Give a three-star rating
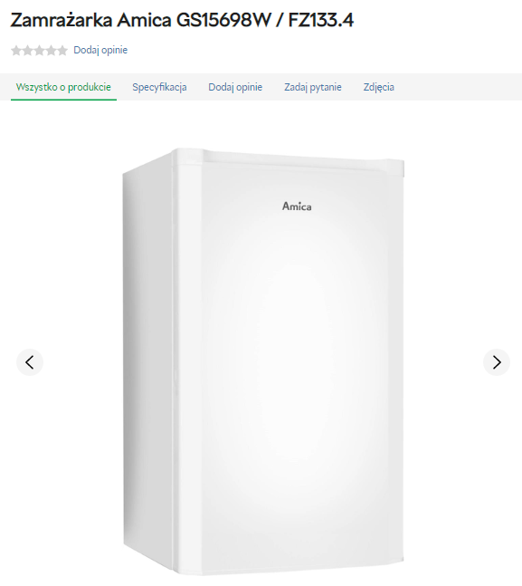 pyautogui.click(x=39, y=50)
